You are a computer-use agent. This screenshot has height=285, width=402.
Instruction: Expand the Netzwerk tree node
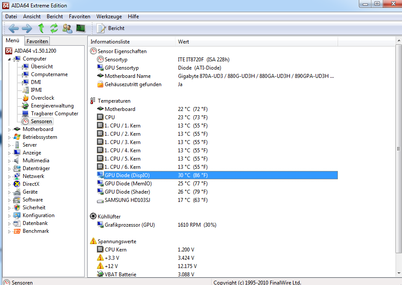click(9, 177)
